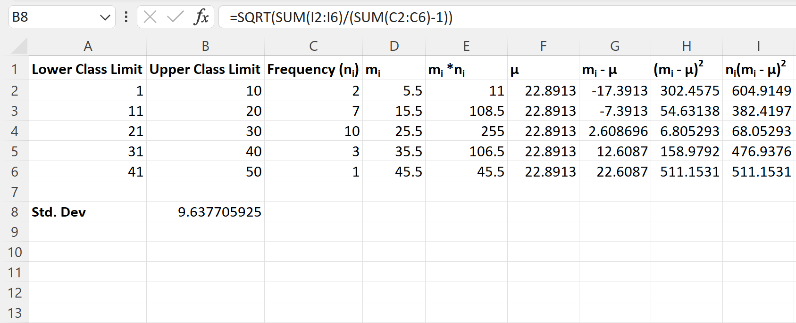Select column F header

tap(543, 46)
